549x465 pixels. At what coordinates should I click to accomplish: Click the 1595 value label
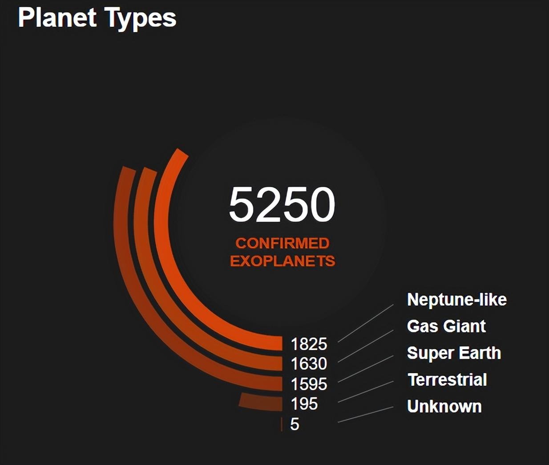309,384
